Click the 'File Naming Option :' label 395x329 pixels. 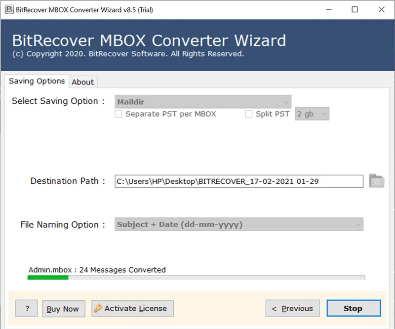click(63, 225)
